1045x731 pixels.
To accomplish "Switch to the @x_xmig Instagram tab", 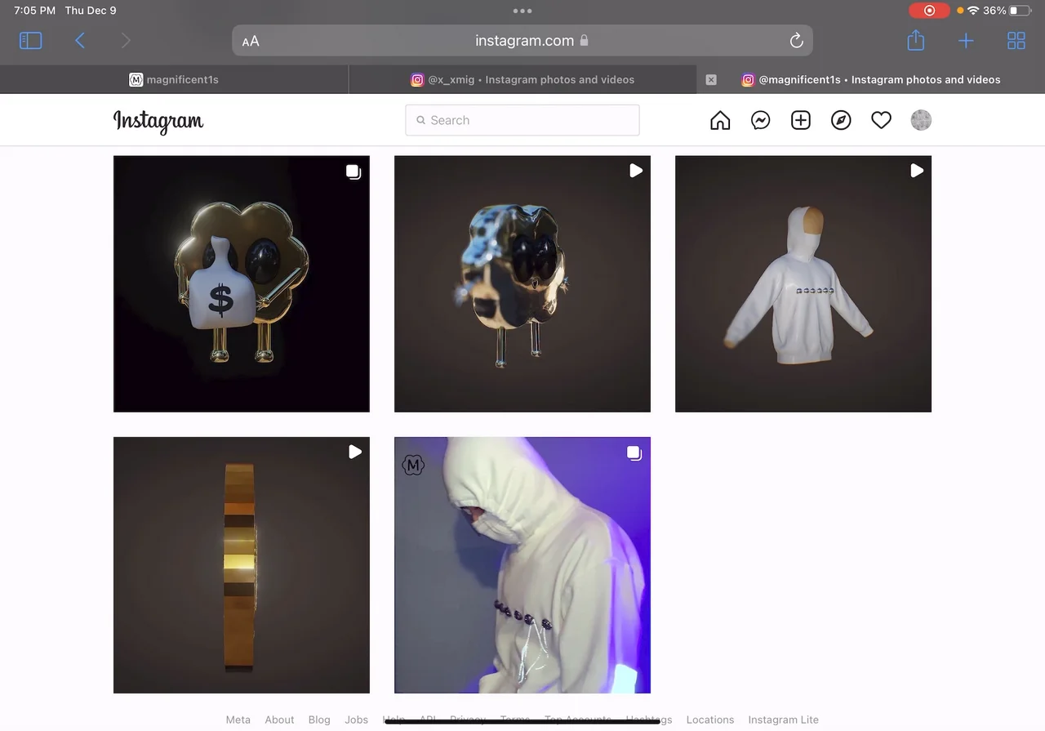I will [522, 80].
